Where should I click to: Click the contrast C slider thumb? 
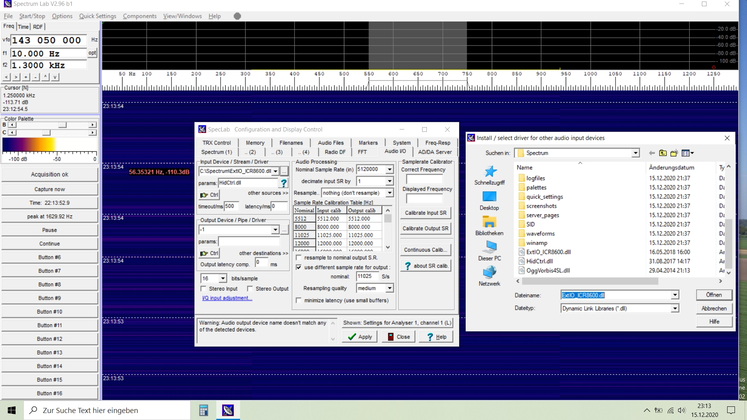[x=46, y=133]
